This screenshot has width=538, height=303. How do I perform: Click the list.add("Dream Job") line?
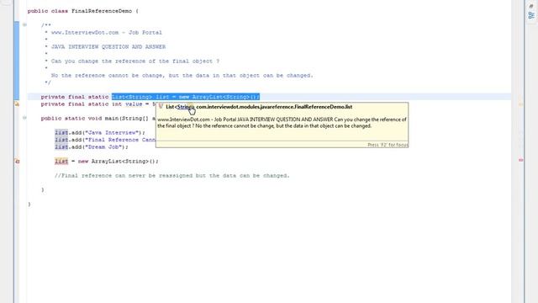click(92, 147)
